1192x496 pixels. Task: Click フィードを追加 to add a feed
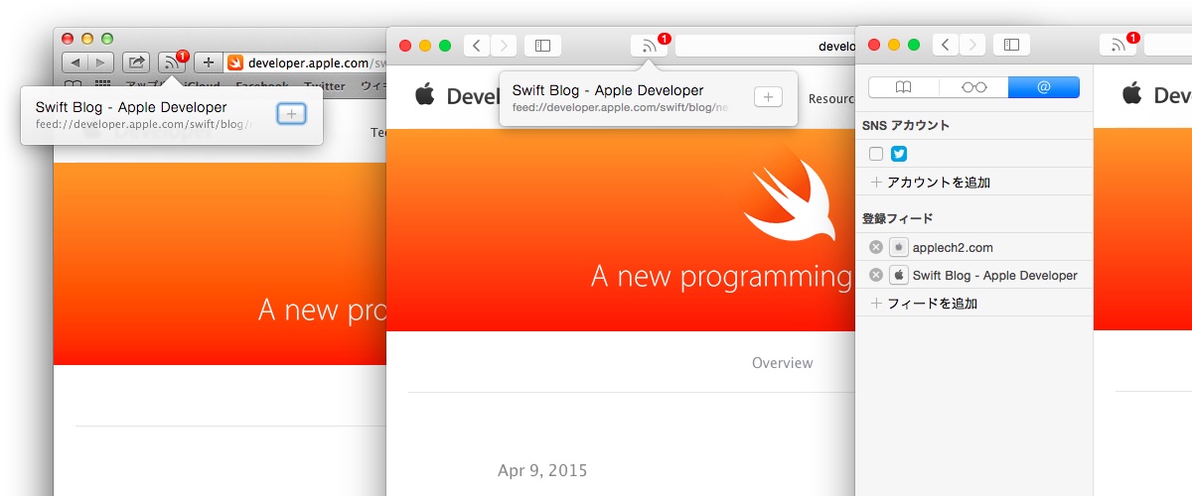pyautogui.click(x=924, y=304)
